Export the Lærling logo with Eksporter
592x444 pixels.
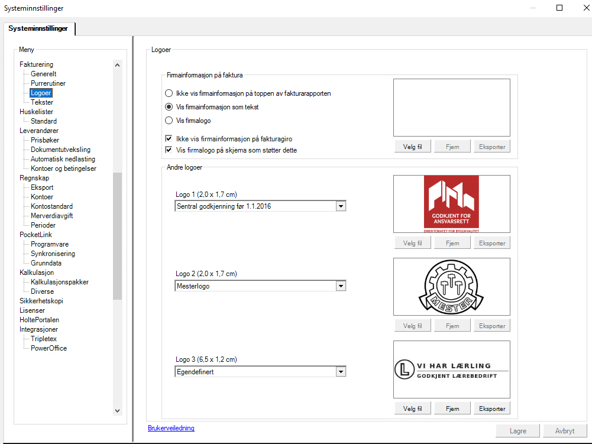(492, 408)
